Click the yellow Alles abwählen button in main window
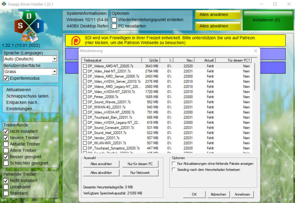The height and width of the screenshot is (203, 295). pos(218,26)
